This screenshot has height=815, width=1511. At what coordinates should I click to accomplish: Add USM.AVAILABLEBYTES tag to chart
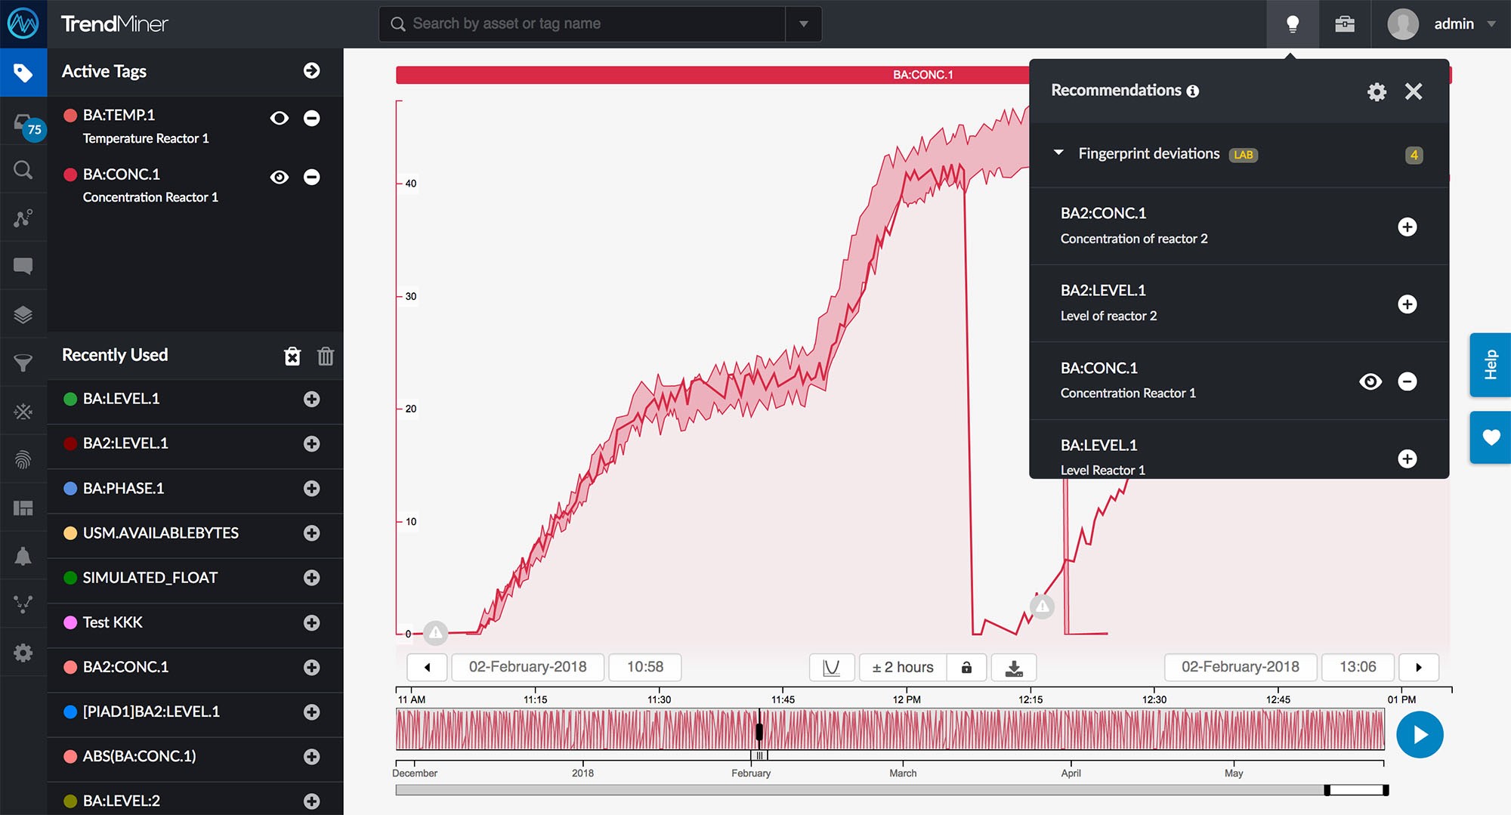coord(311,533)
